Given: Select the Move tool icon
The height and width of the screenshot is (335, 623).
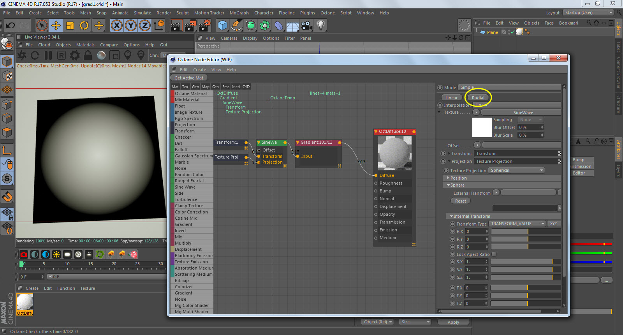Looking at the screenshot, I should [56, 26].
